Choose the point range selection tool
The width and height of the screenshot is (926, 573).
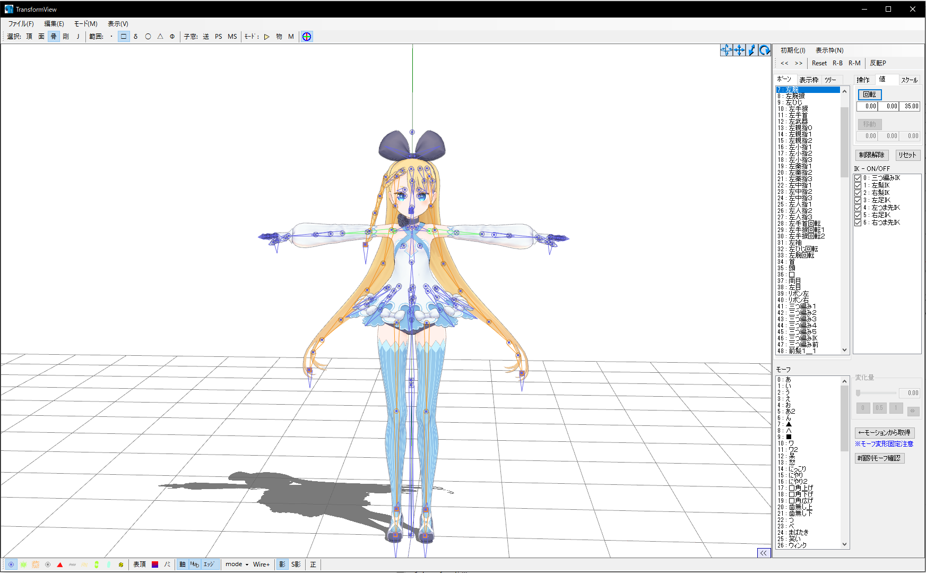point(111,37)
